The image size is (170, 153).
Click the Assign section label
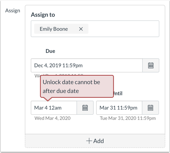tap(13, 11)
